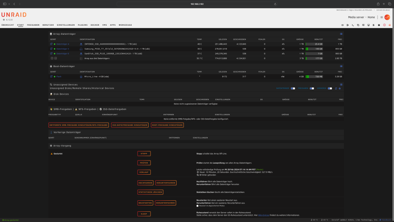The image size is (394, 222).
Task: Open the log monitor icon in header
Action: [369, 25]
